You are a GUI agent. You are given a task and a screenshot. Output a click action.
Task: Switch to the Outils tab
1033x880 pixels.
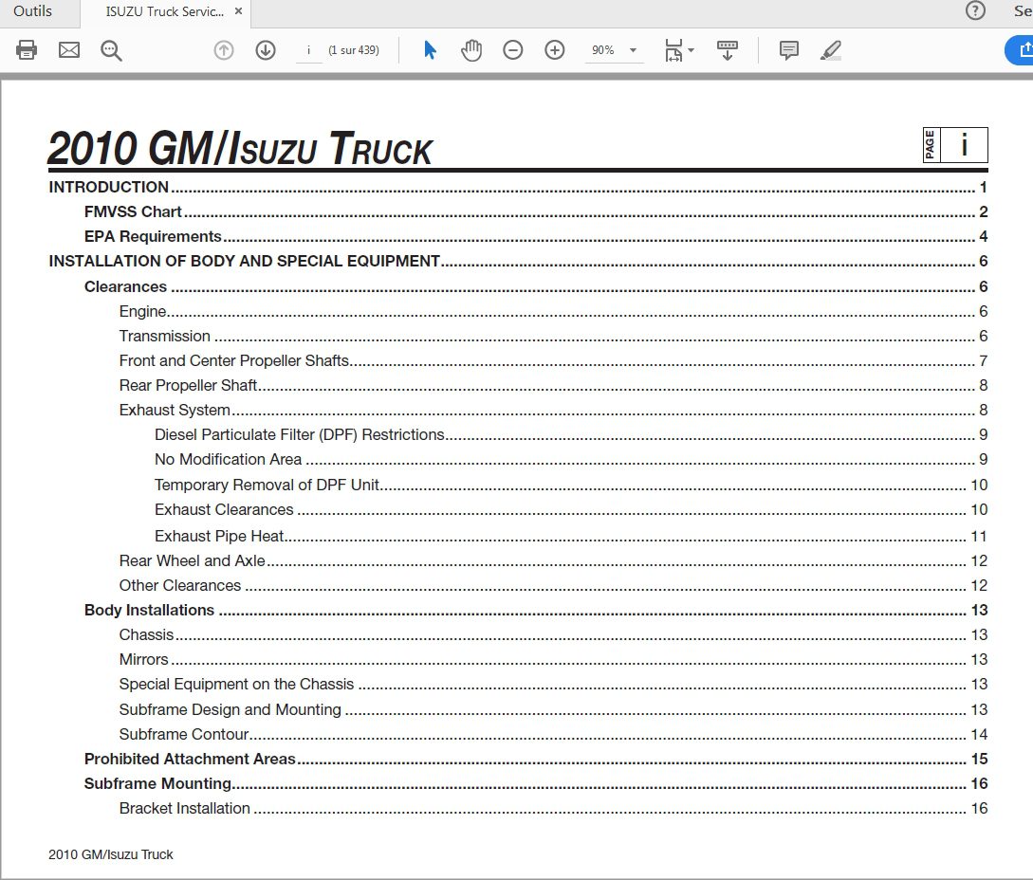(x=32, y=11)
